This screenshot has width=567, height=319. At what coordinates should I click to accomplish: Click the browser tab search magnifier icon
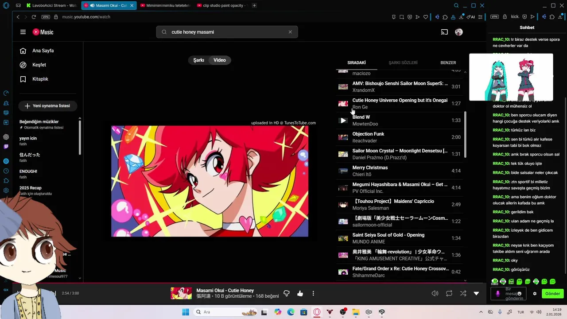456,5
